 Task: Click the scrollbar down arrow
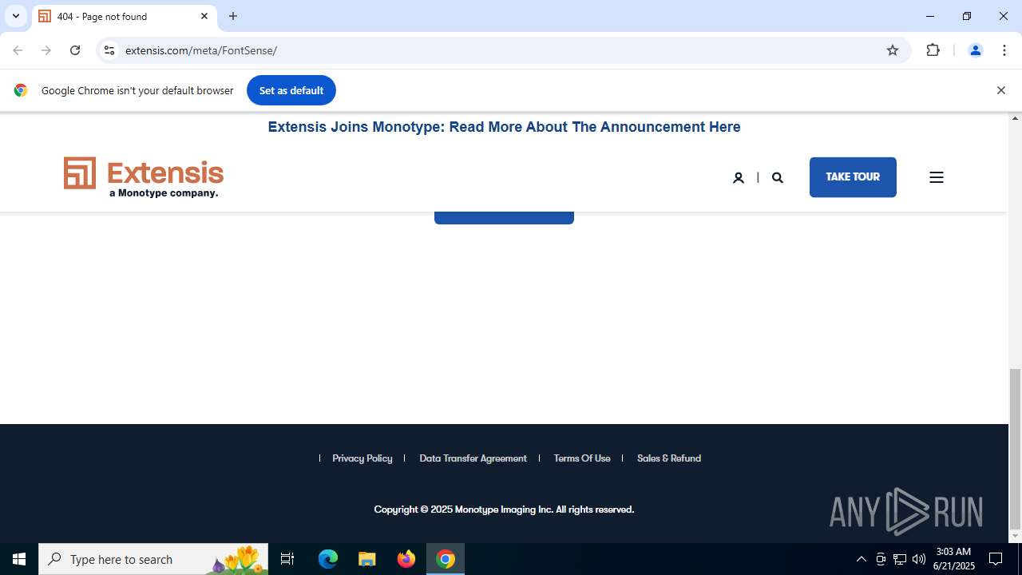[x=1015, y=536]
